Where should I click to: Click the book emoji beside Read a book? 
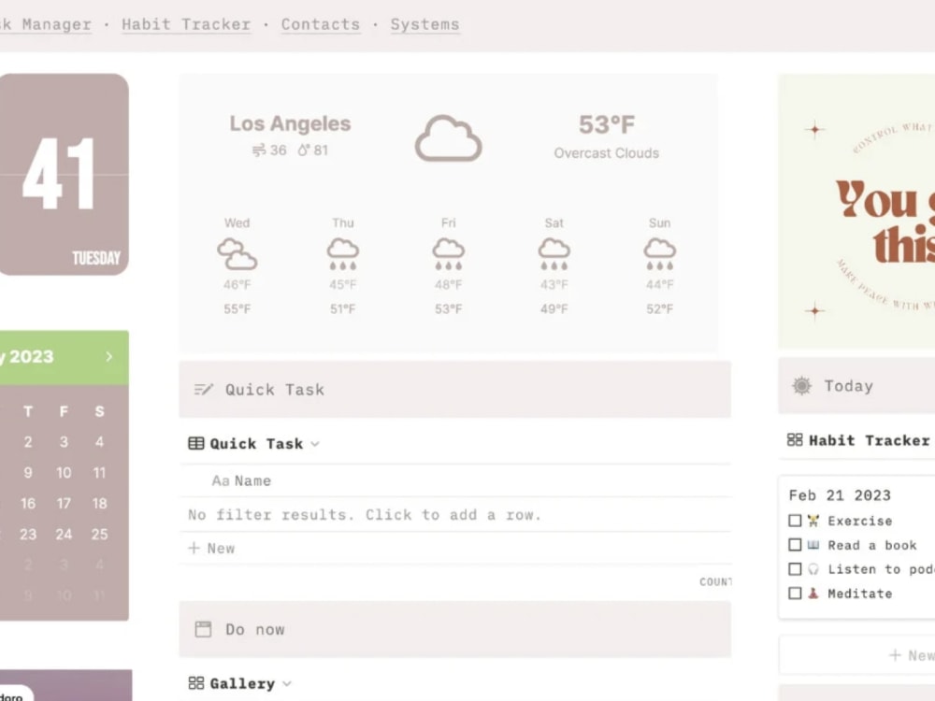tap(814, 545)
